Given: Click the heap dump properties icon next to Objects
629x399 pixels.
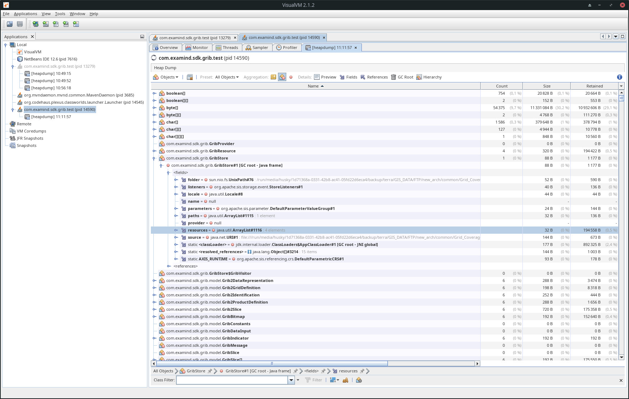Looking at the screenshot, I should [190, 77].
